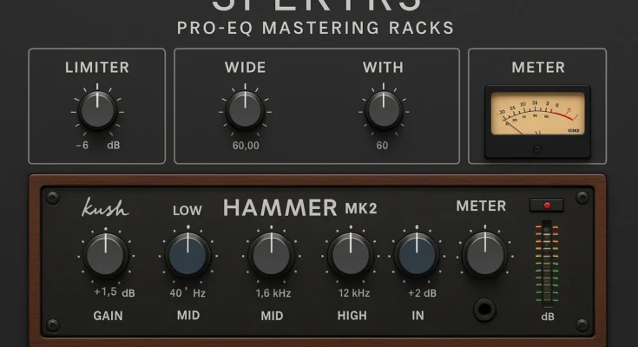Click the METER knob on Hammer MK2
This screenshot has width=638, height=347.
coord(484,255)
